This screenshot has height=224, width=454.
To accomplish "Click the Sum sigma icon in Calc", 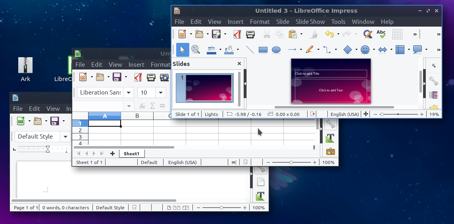I will pyautogui.click(x=152, y=106).
